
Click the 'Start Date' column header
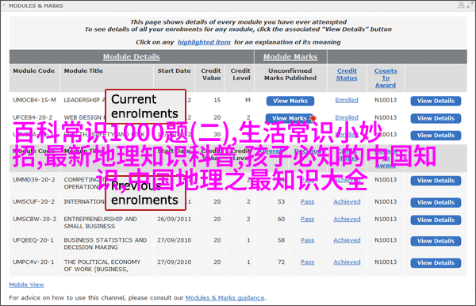174,71
